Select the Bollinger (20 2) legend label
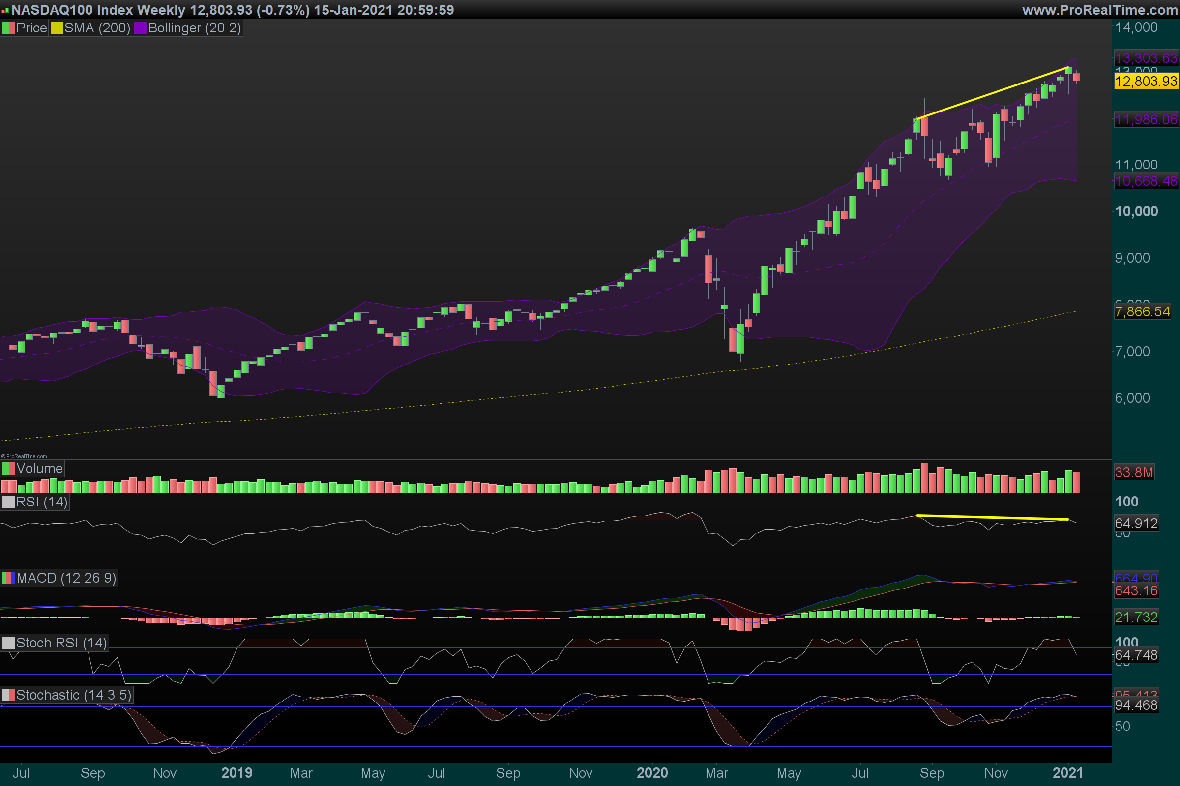Viewport: 1180px width, 786px height. (194, 28)
